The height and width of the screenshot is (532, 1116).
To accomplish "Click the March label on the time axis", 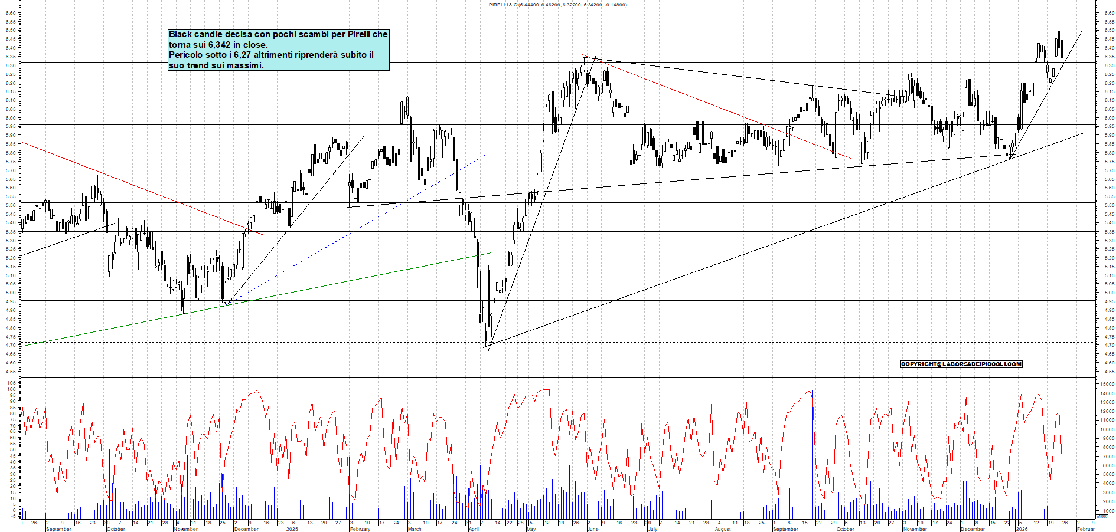I will tap(415, 529).
